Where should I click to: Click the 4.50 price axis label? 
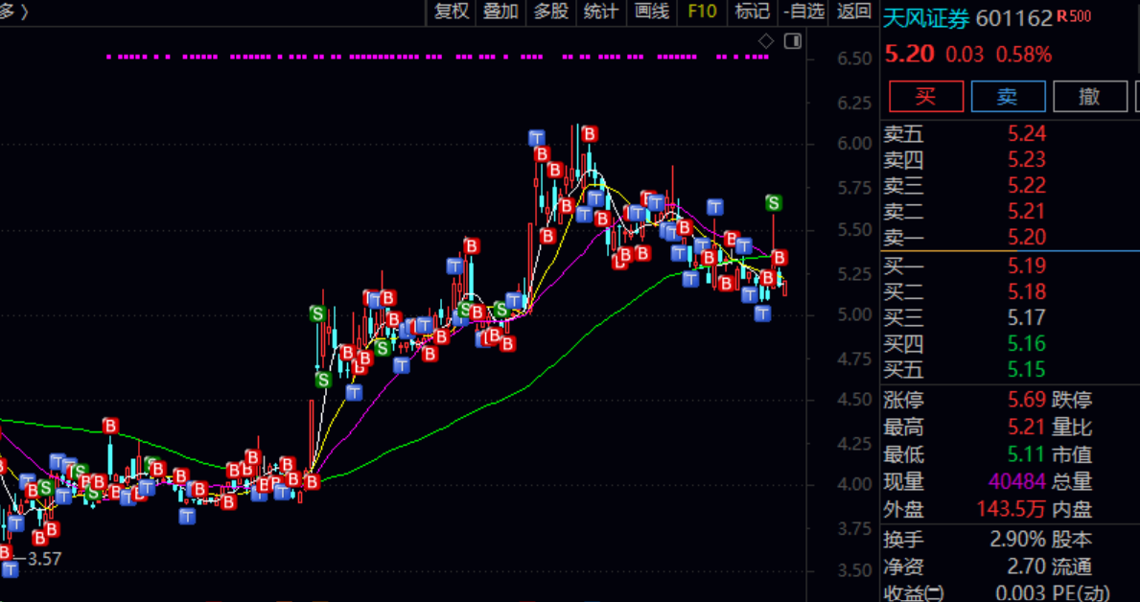coord(855,400)
